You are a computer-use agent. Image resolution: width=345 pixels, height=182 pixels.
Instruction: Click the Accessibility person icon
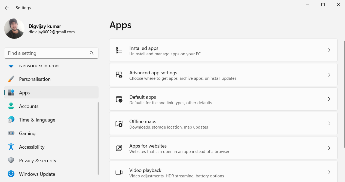[11, 147]
